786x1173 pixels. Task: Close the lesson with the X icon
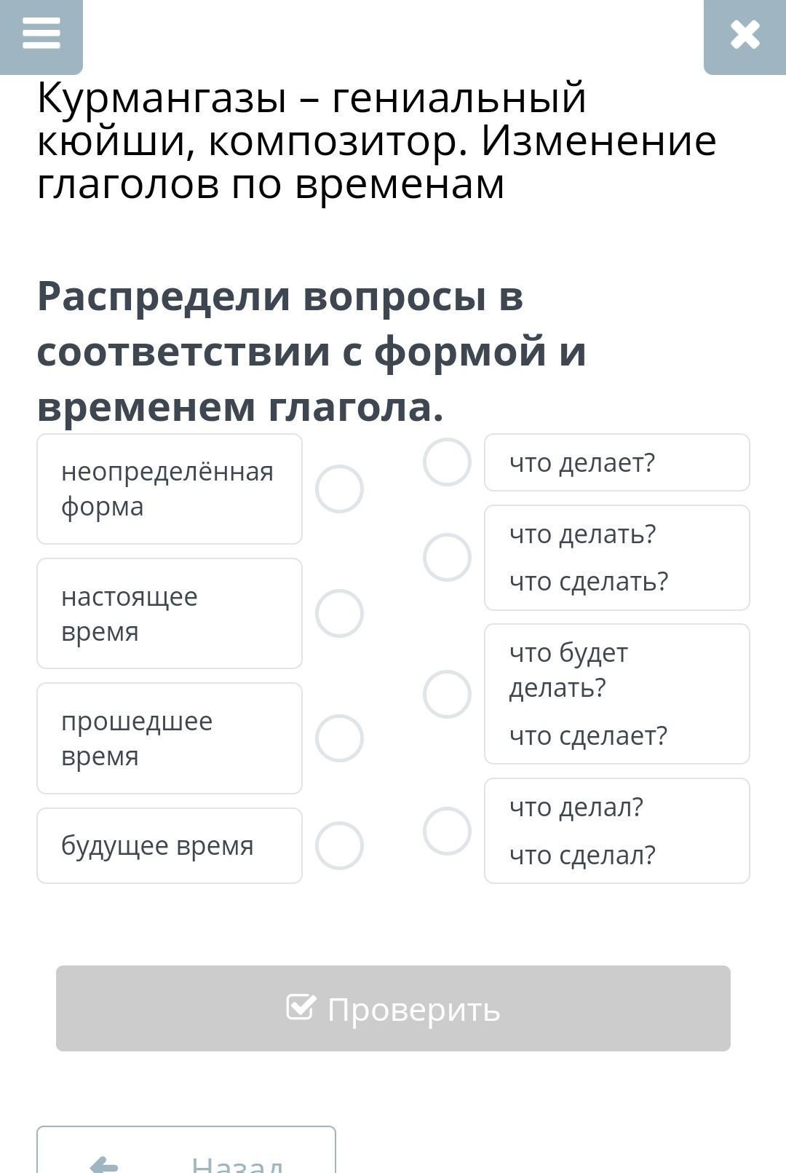[745, 35]
